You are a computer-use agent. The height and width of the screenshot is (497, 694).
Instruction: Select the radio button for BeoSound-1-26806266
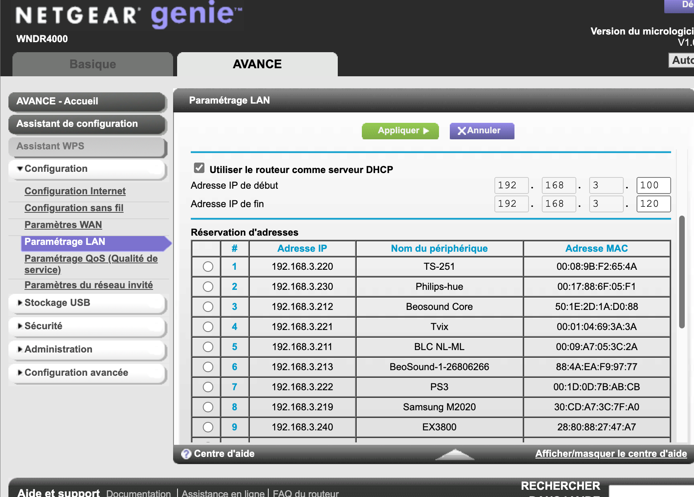click(208, 367)
